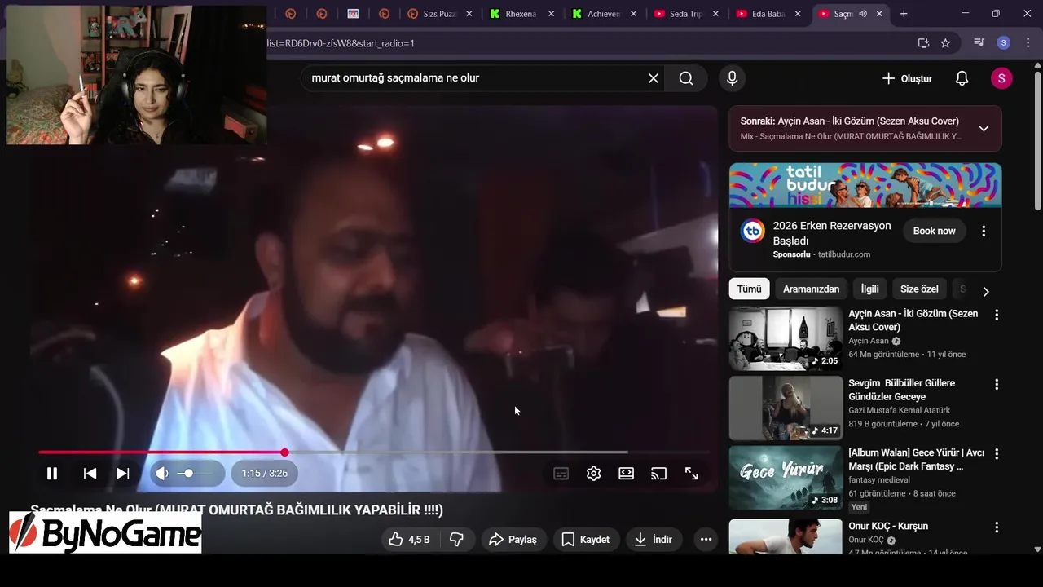The width and height of the screenshot is (1043, 587).
Task: Cast the video to a TV
Action: [658, 474]
